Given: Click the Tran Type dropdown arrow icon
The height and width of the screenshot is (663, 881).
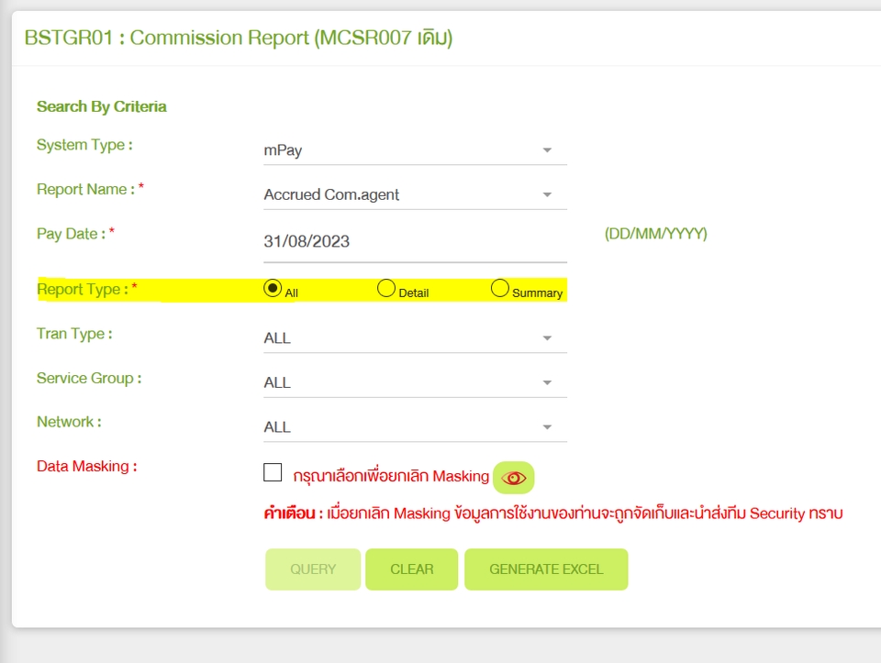Looking at the screenshot, I should tap(548, 337).
